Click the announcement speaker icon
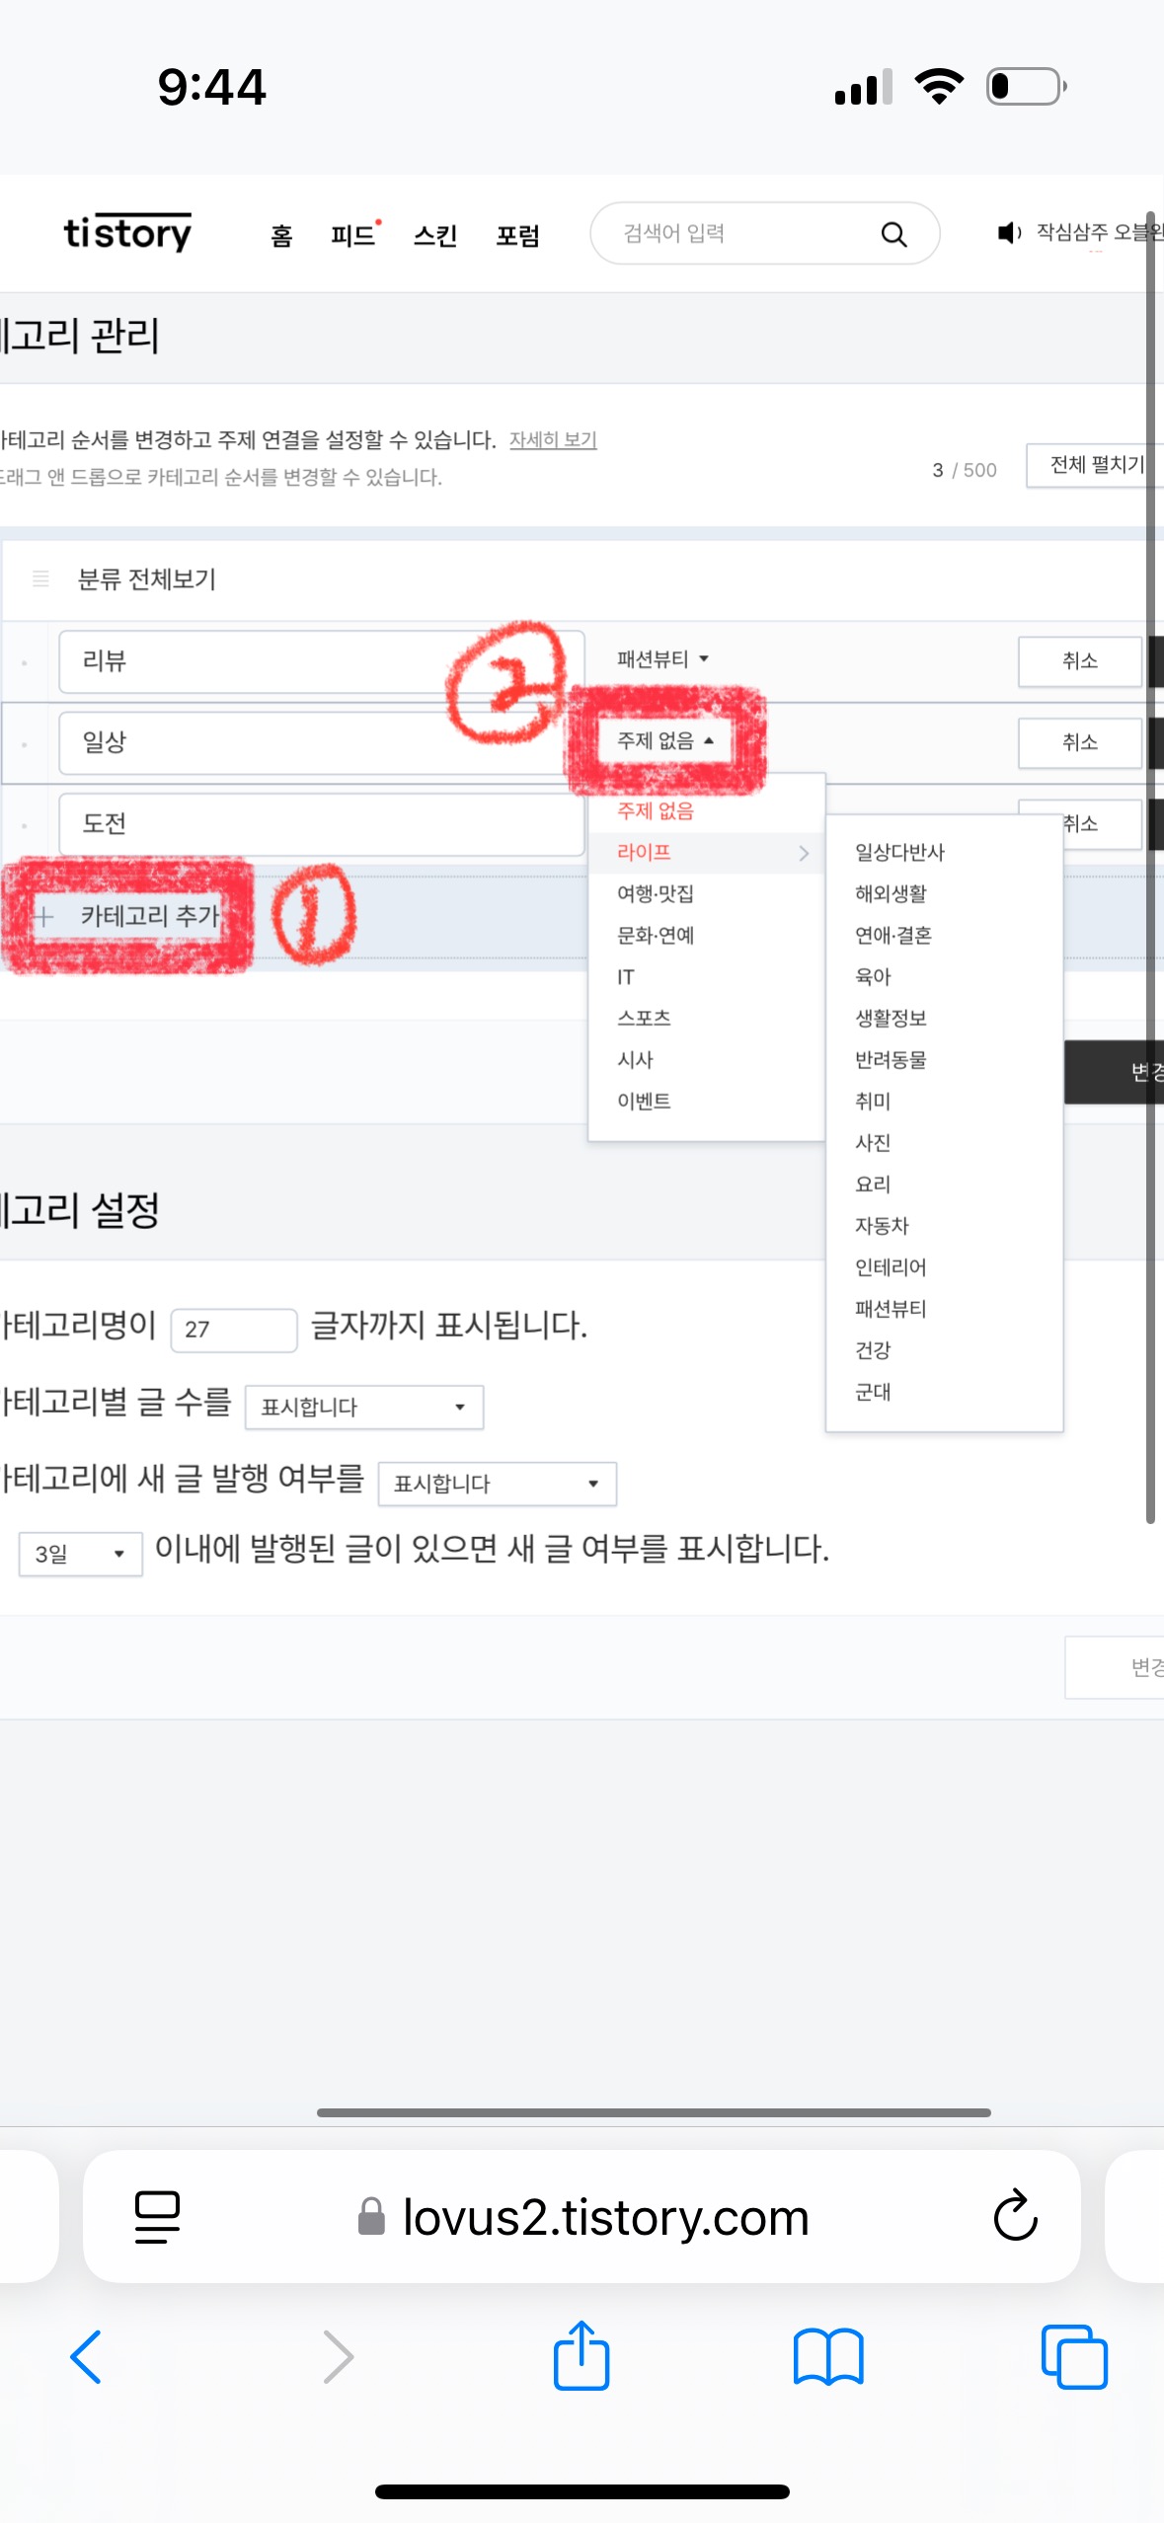 [x=1008, y=233]
